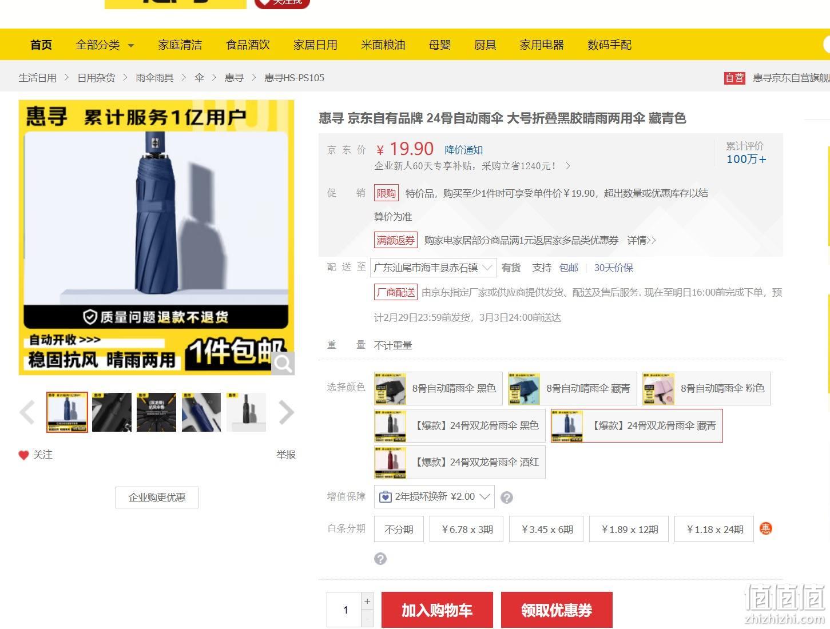Click 30天价保 link
Screen dimensions: 830x629
point(613,268)
